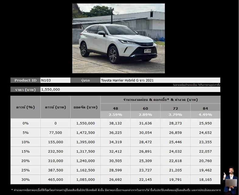Image resolution: width=239 pixels, height=195 pixels.
Task: Click the 4.49% interest rate
Action: (205, 115)
